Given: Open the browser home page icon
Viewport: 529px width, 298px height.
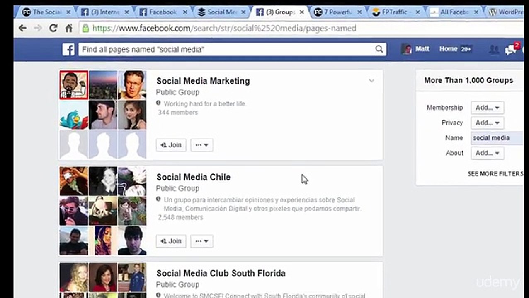Looking at the screenshot, I should pos(69,28).
